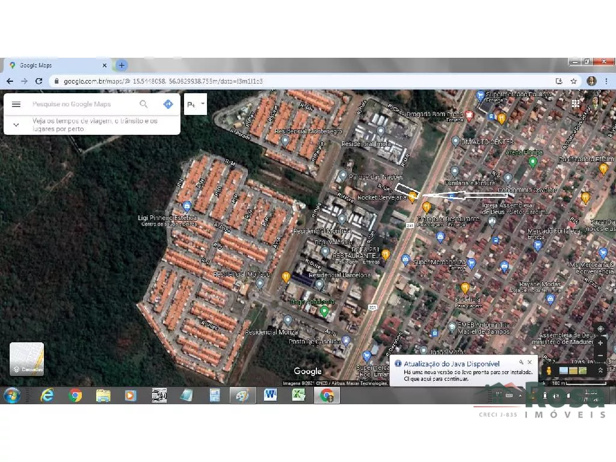
Task: Open directions with the blue routes icon
Action: click(x=168, y=104)
